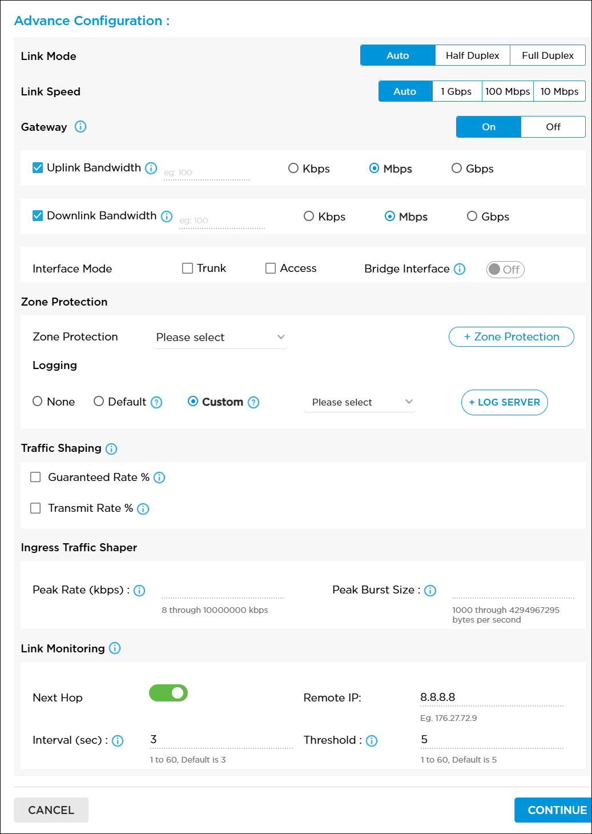Click the Downlink Bandwidth info icon
Image resolution: width=592 pixels, height=834 pixels.
tap(166, 216)
